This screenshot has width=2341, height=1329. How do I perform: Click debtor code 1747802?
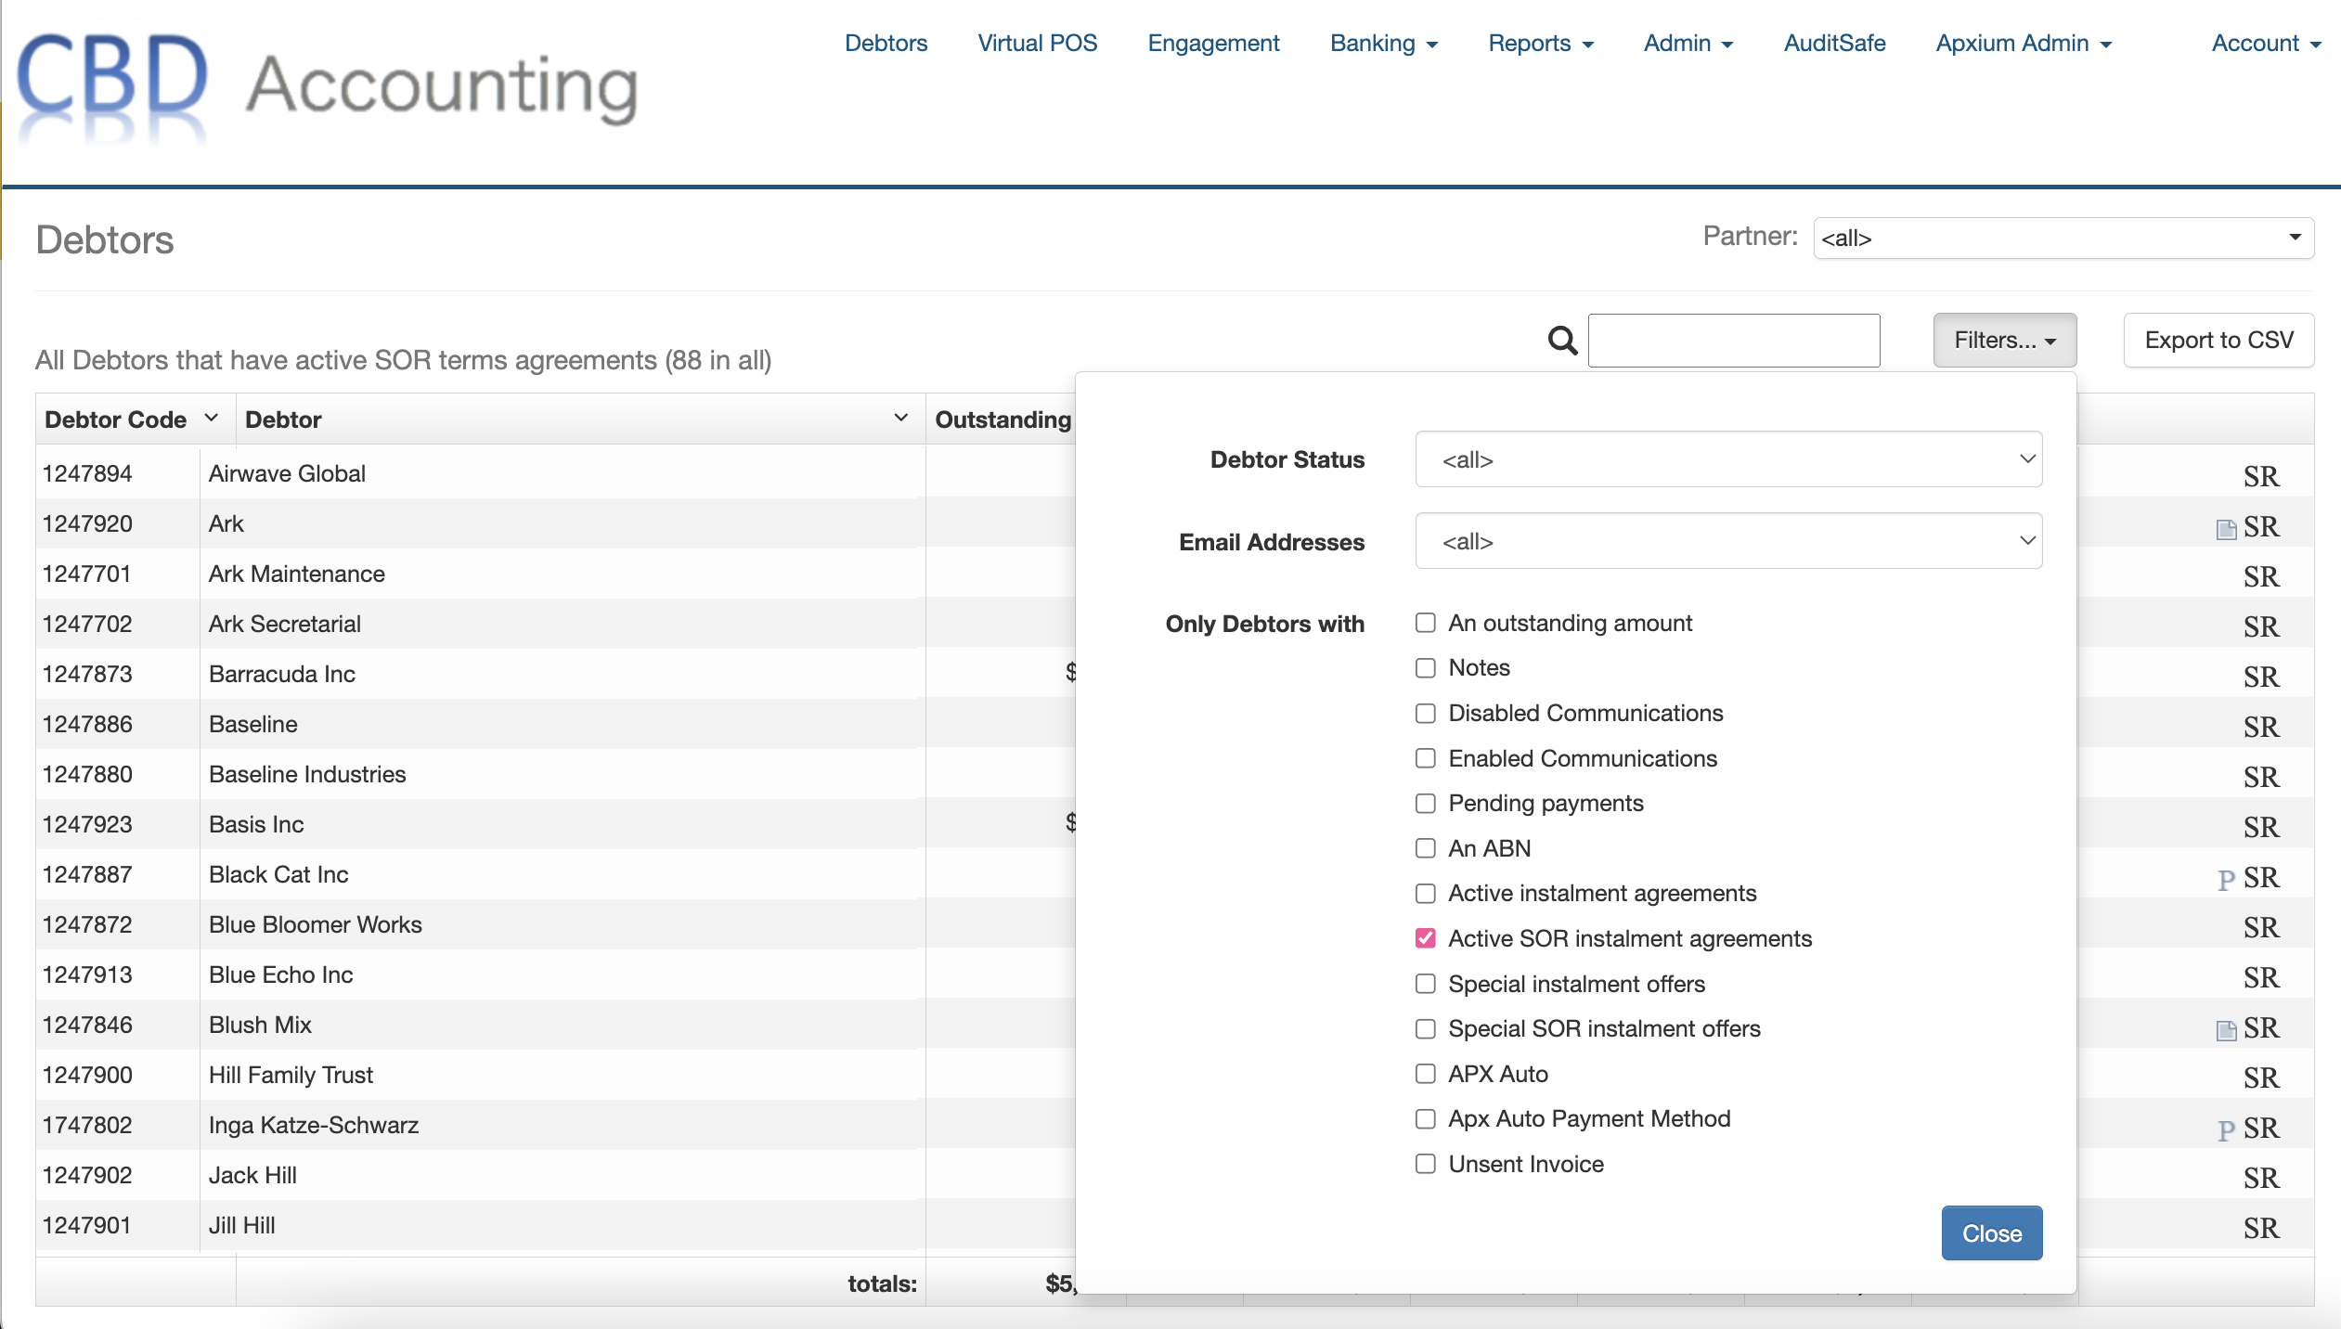[x=87, y=1126]
